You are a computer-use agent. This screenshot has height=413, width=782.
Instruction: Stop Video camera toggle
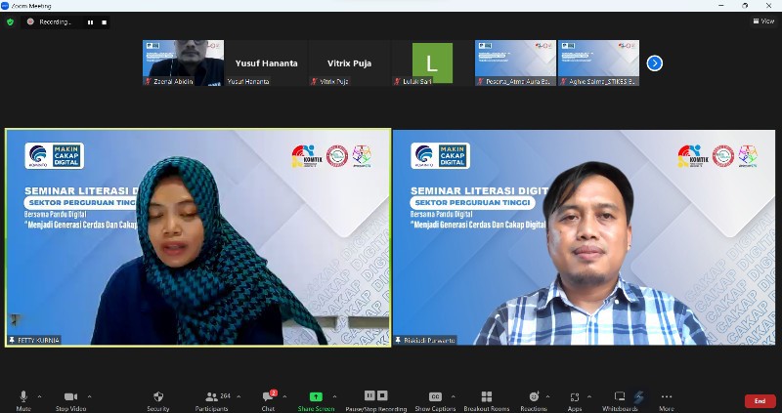pyautogui.click(x=69, y=398)
